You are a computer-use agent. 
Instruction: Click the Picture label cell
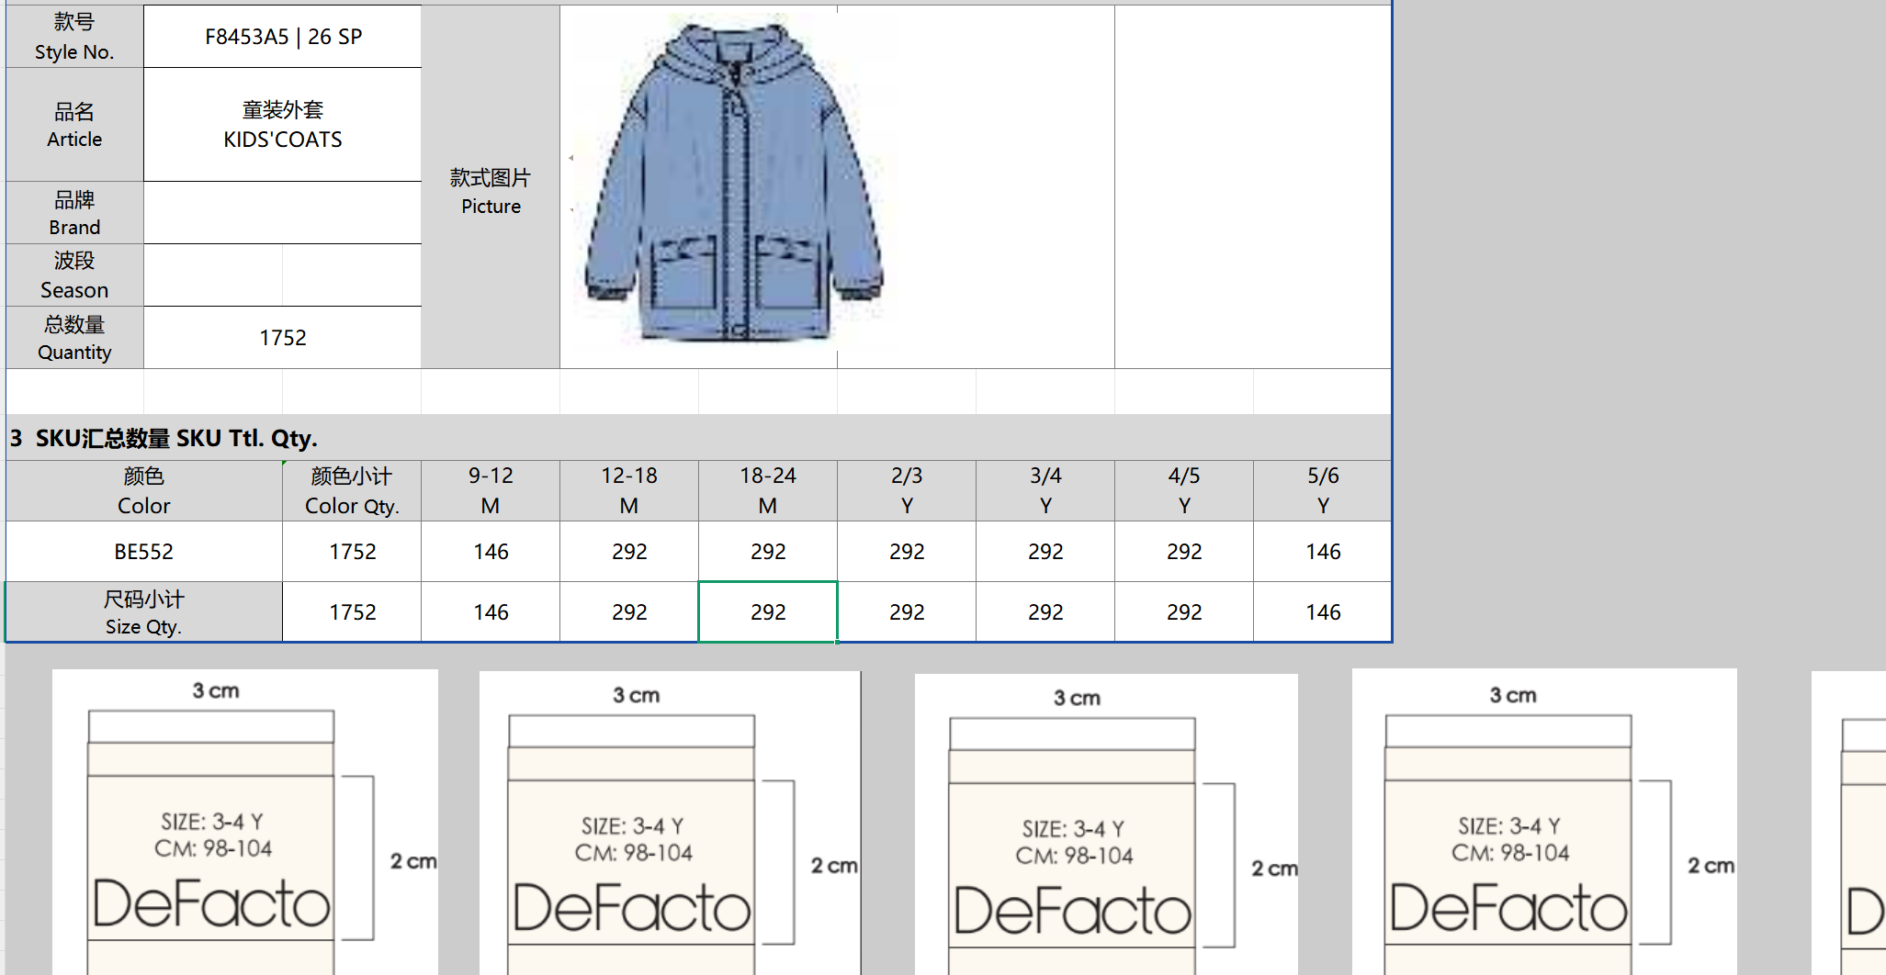pos(491,191)
